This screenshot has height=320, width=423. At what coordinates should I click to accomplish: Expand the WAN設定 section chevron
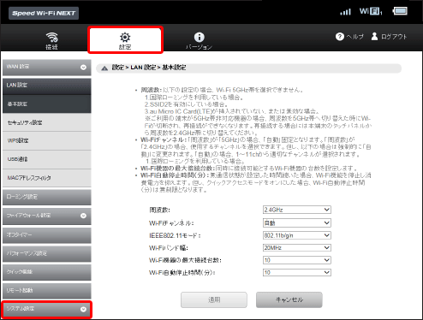[83, 68]
